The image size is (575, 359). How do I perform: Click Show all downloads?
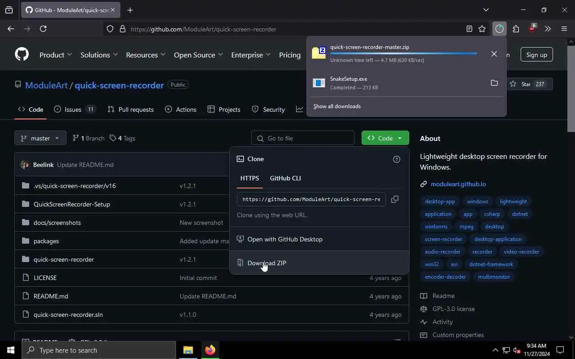337,106
